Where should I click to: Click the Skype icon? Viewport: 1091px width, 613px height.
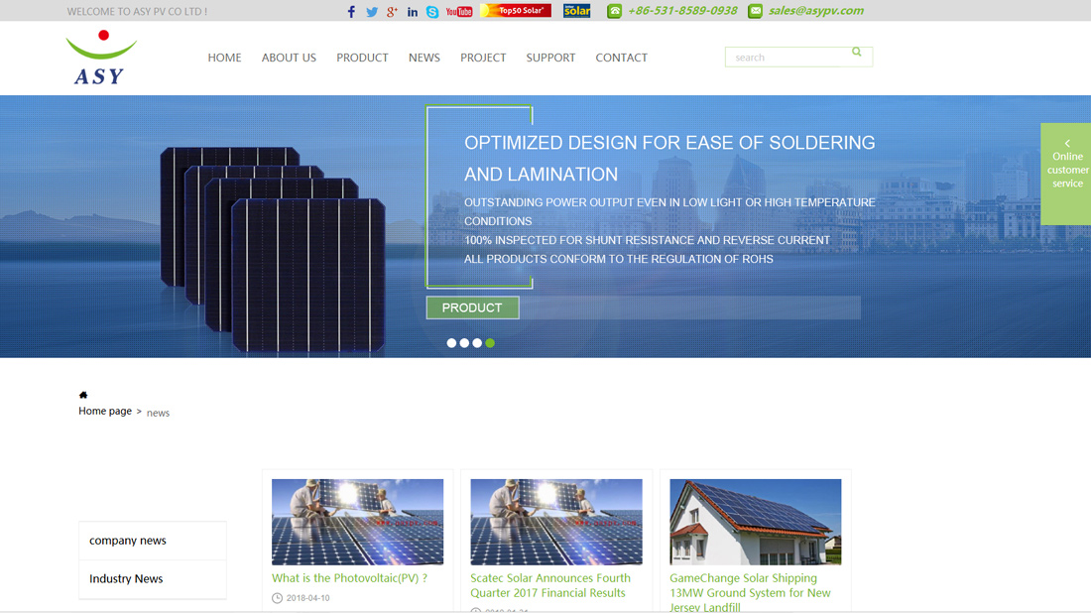click(432, 12)
